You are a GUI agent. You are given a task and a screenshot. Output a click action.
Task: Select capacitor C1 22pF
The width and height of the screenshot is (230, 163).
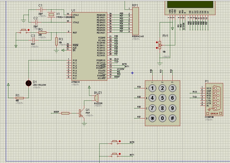41,10
